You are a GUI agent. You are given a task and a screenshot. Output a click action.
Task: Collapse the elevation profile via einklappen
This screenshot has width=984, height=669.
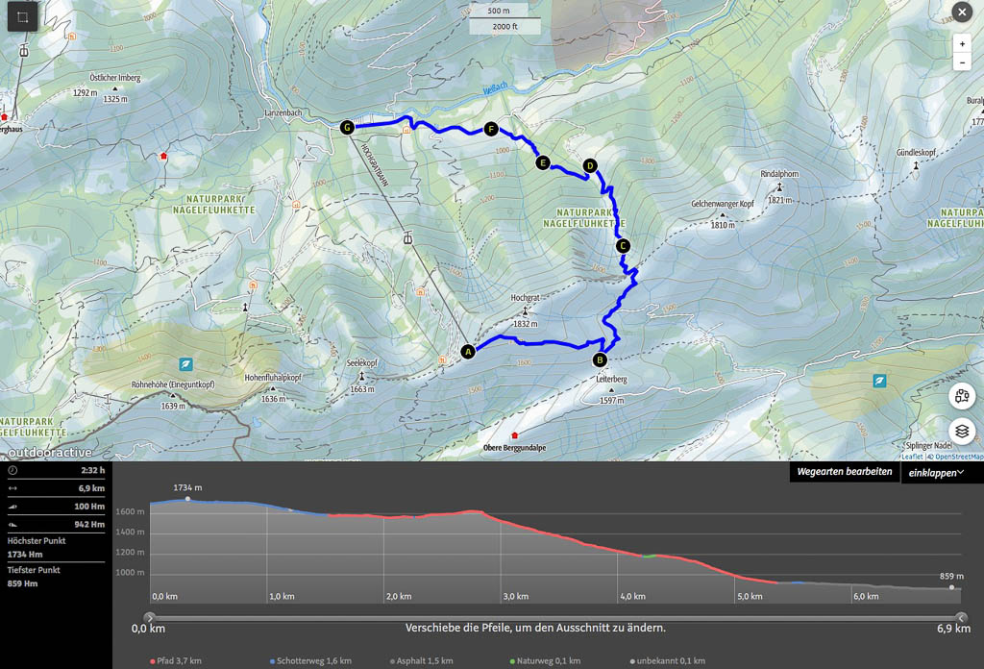tap(936, 472)
